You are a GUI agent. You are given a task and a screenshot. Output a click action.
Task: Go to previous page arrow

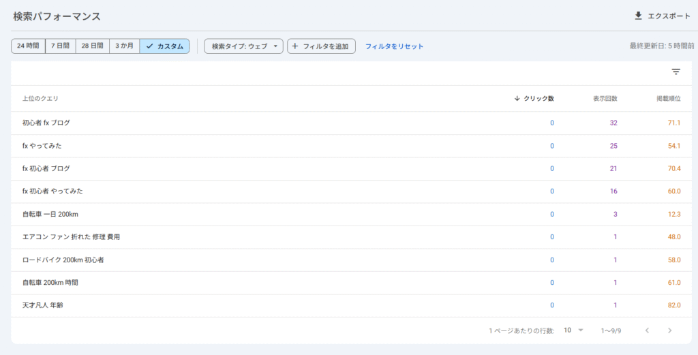(x=647, y=330)
